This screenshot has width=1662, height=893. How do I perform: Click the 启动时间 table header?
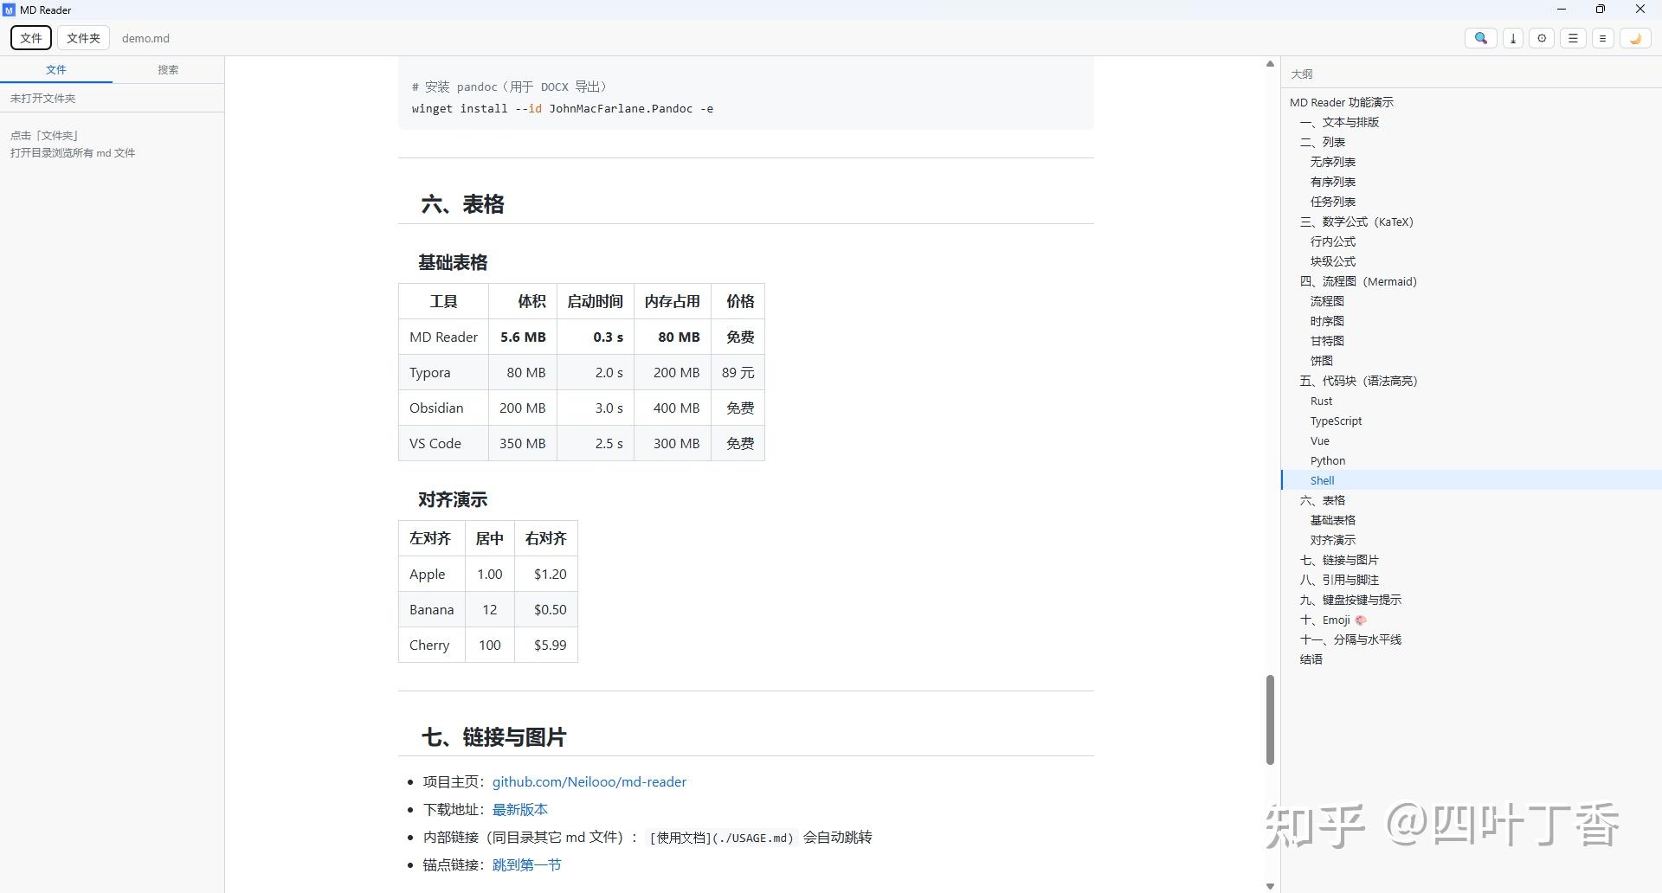coord(596,301)
